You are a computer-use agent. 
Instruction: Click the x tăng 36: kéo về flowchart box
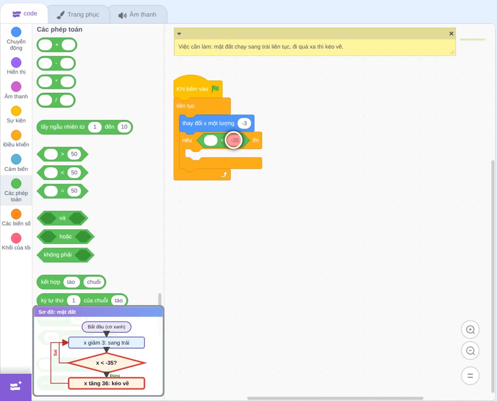(x=106, y=383)
